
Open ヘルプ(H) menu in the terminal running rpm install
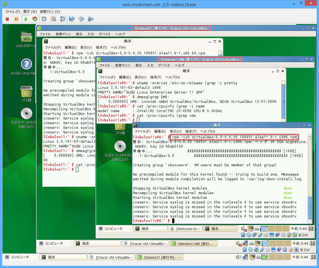pos(208,131)
